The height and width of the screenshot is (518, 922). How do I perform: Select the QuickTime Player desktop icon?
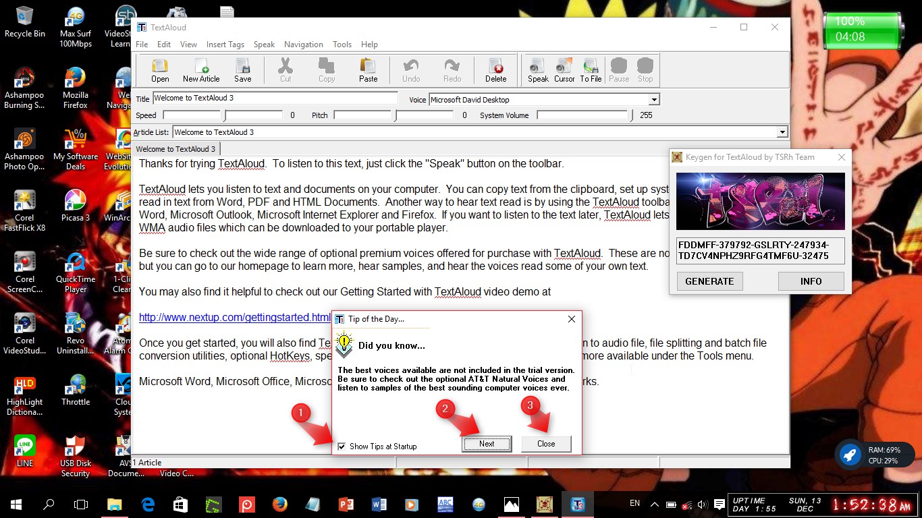pos(76,272)
